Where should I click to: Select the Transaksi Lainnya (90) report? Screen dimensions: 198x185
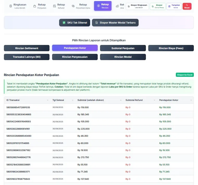pos(27,57)
